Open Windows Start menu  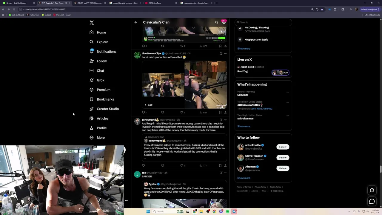click(x=148, y=211)
